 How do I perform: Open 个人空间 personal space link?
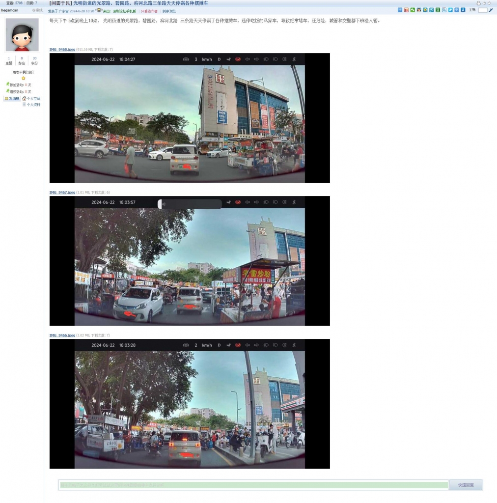(x=33, y=99)
